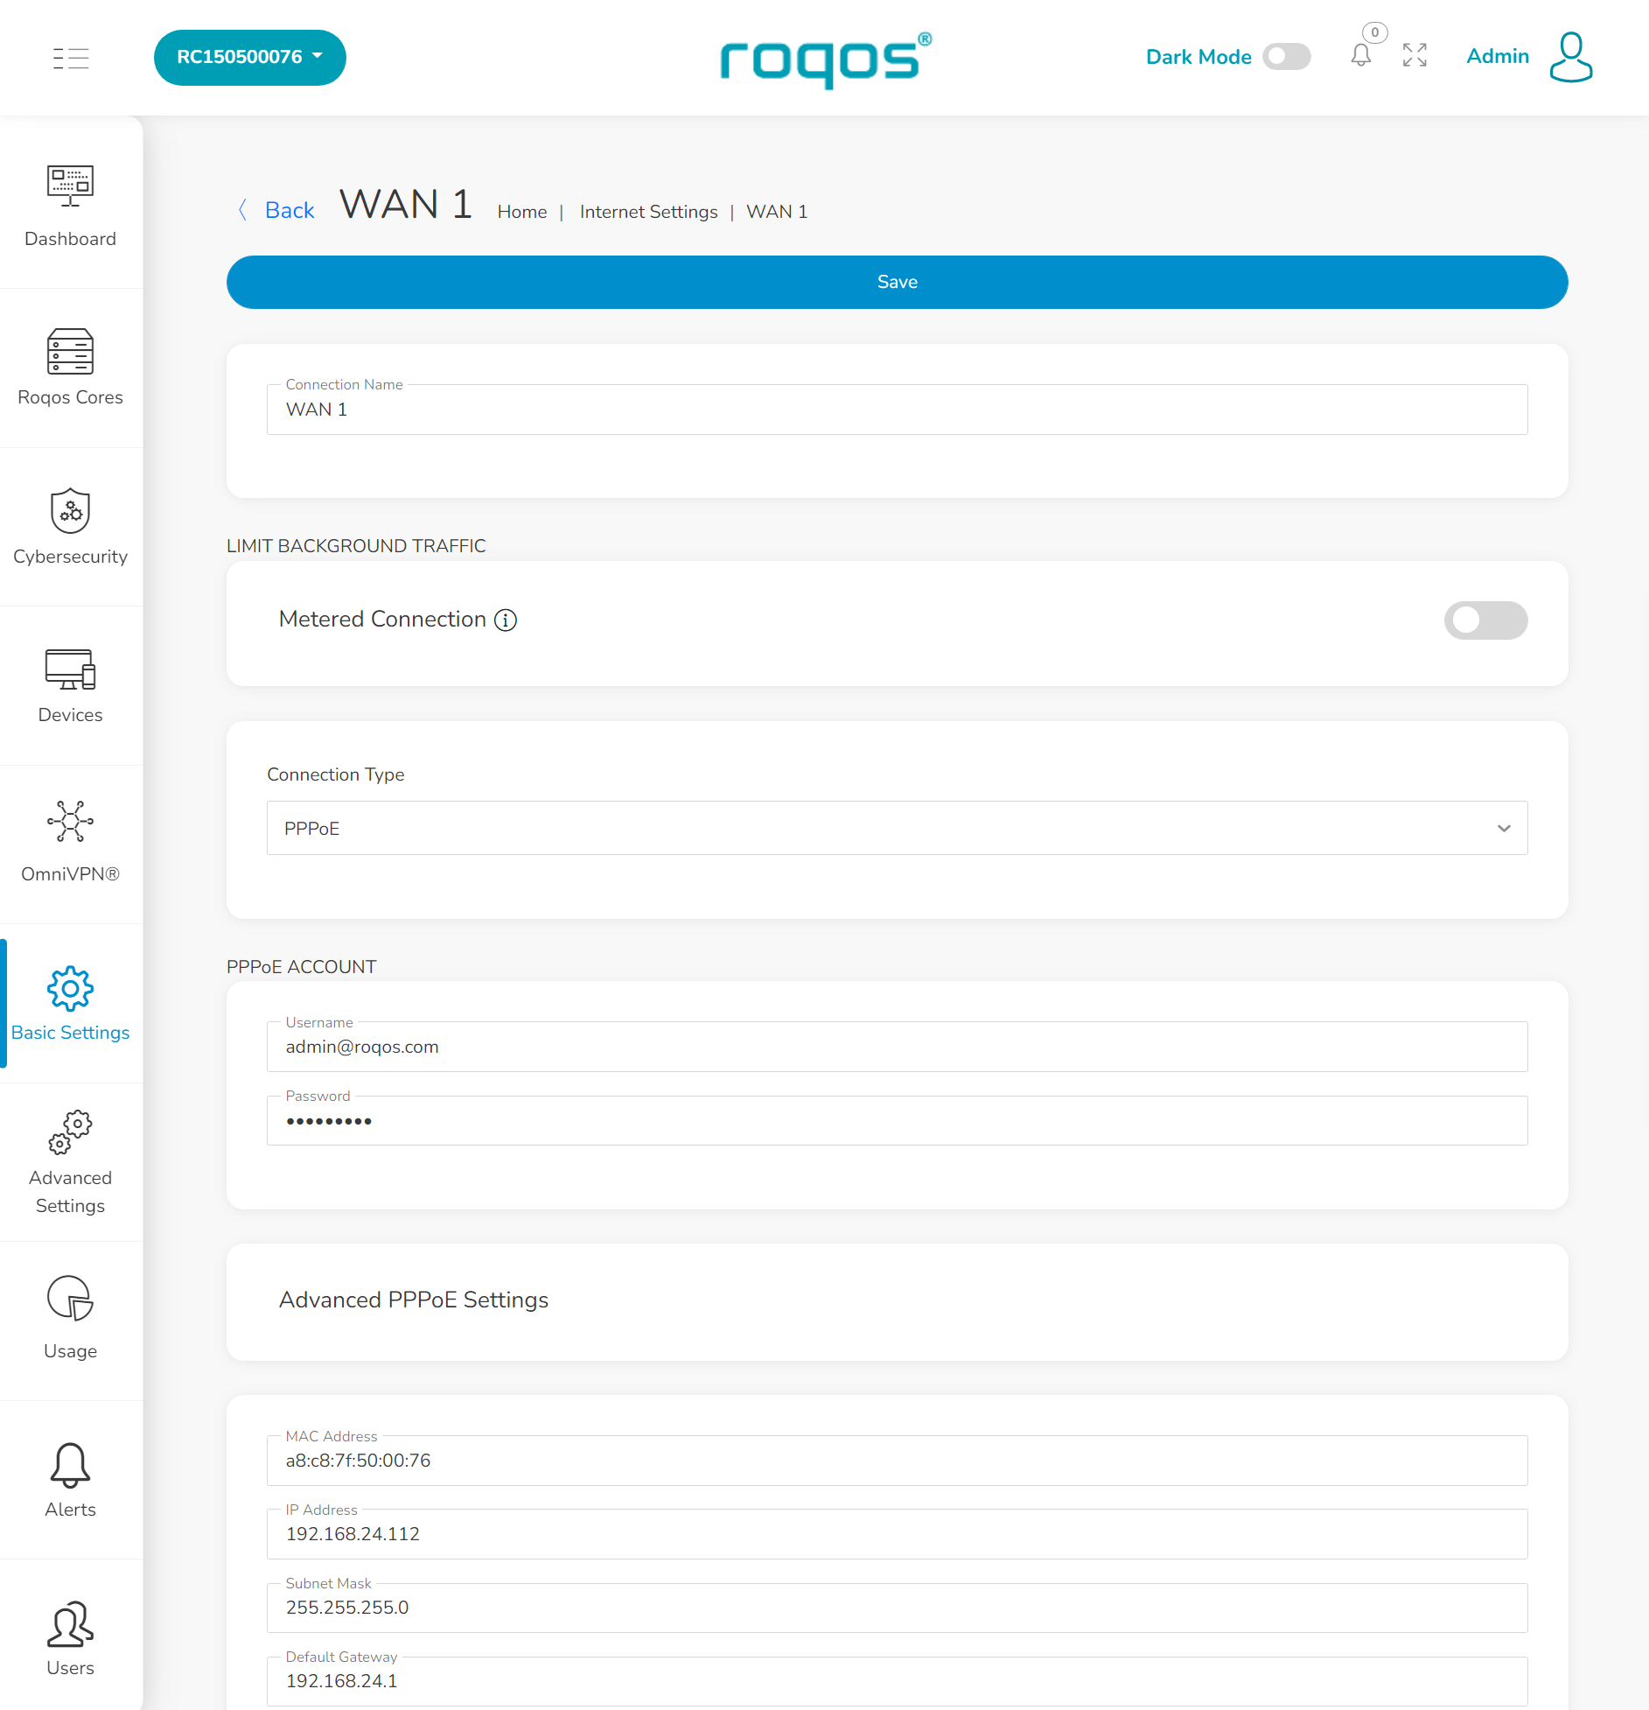
Task: Toggle the hamburger menu icon
Action: click(71, 58)
